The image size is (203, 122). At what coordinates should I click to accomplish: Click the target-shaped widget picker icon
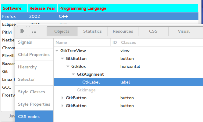[22, 31]
